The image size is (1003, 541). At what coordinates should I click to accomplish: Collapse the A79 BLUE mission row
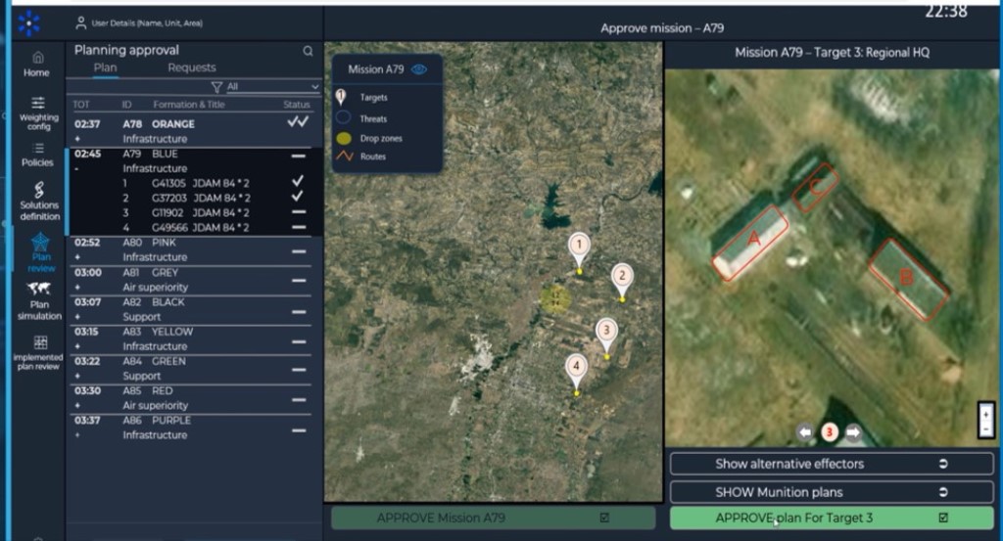77,168
